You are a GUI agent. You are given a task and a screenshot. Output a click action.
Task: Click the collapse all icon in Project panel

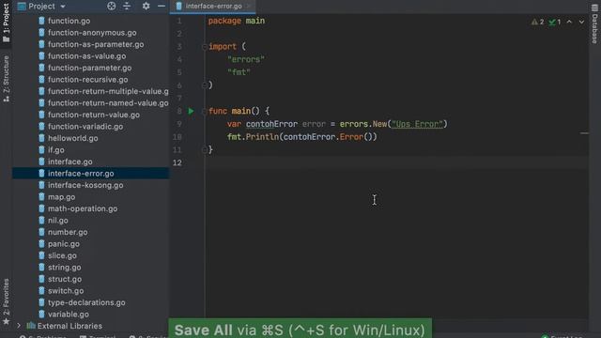pyautogui.click(x=127, y=7)
